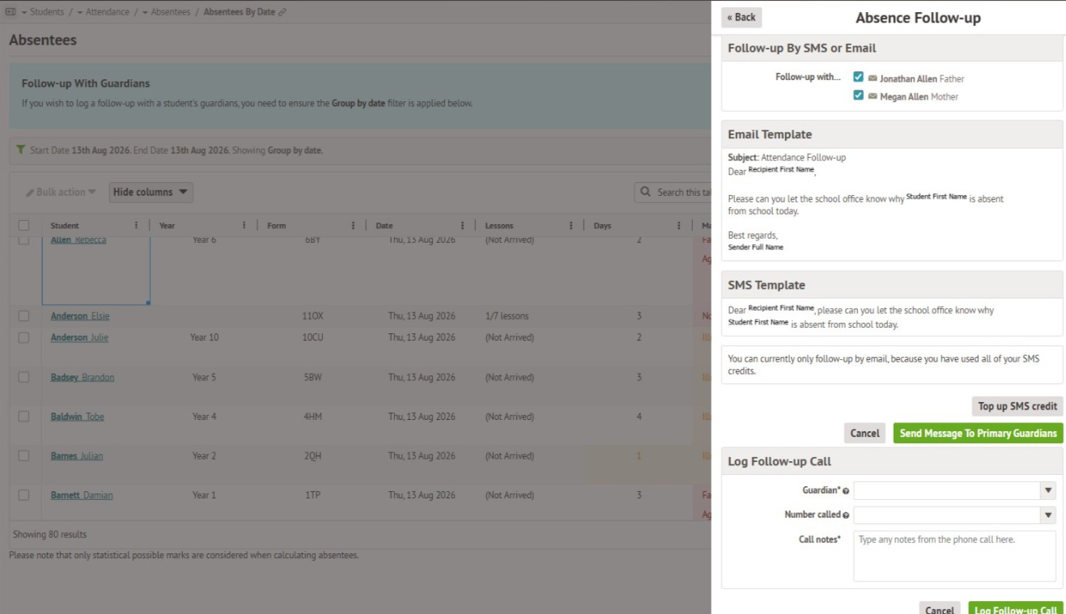The height and width of the screenshot is (614, 1066).
Task: Click the sidebar panel icon before Students breadcrumb
Action: (11, 12)
